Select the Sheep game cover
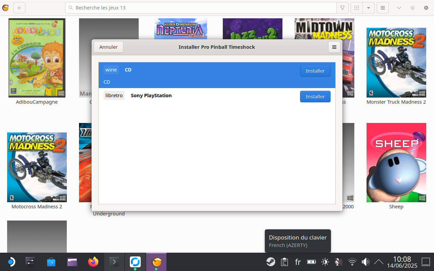The height and width of the screenshot is (271, 434). 396,163
